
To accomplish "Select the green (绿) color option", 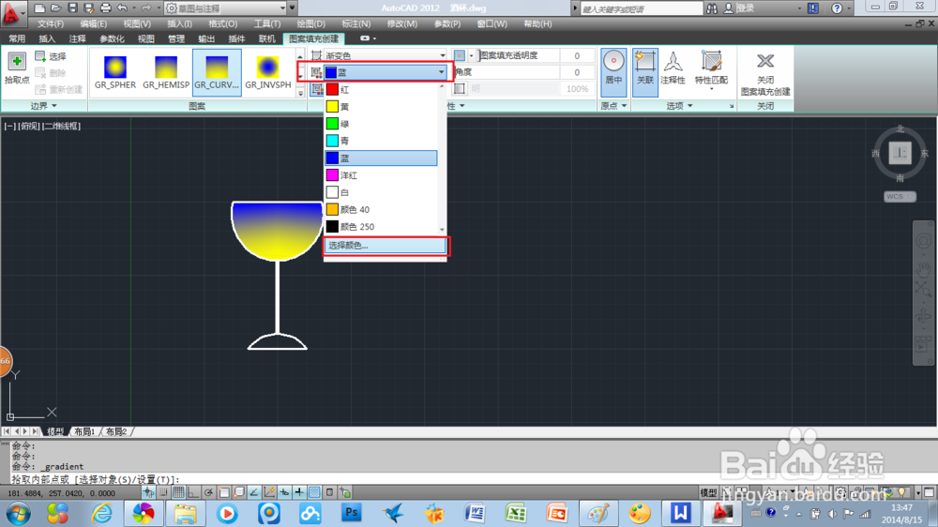I will (381, 124).
